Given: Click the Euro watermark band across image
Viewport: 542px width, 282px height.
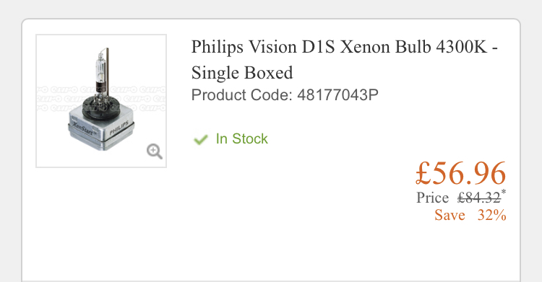Looking at the screenshot, I should click(x=101, y=98).
